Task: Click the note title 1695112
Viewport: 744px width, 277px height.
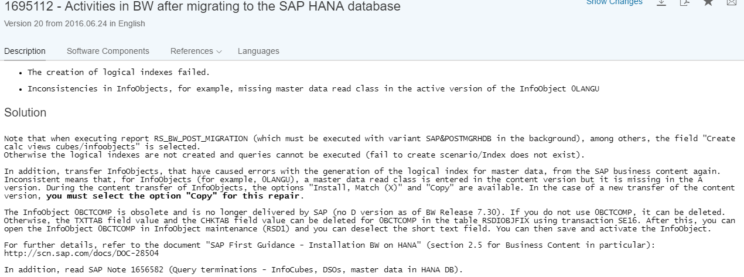Action: 202,6
